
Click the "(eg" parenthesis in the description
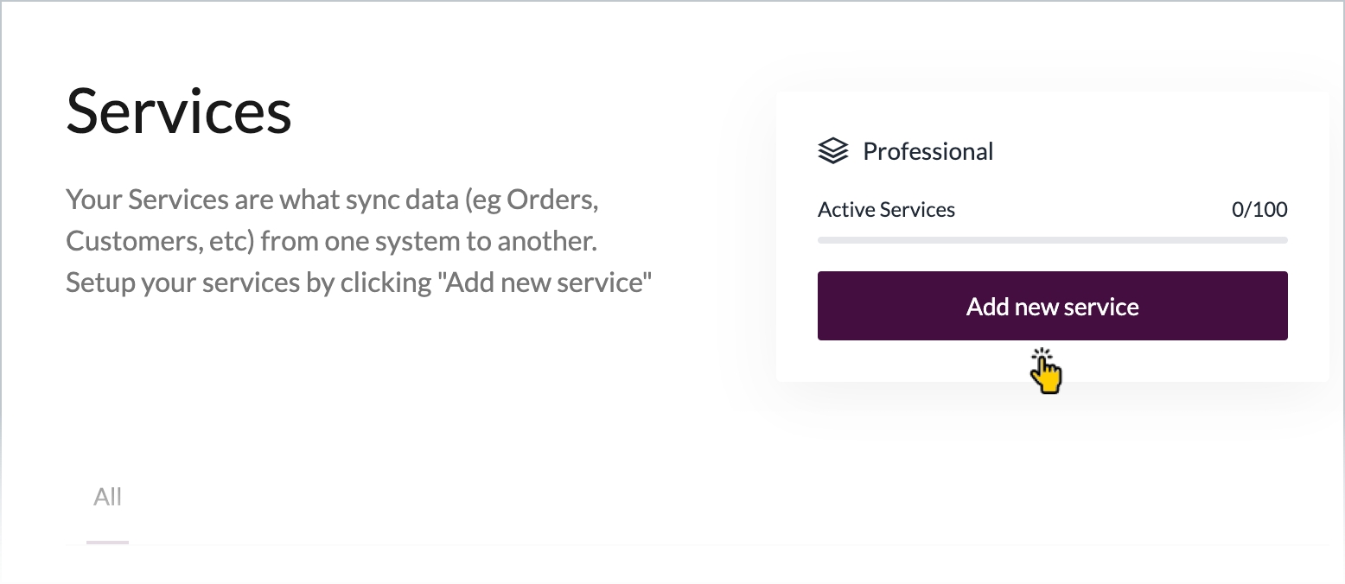484,200
